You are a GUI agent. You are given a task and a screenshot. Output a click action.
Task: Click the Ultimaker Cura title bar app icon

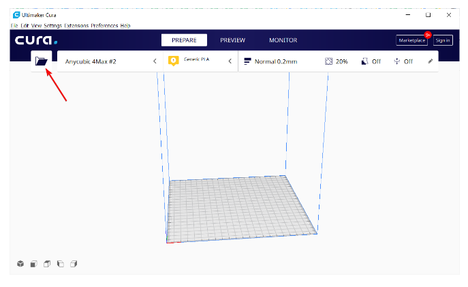(16, 15)
